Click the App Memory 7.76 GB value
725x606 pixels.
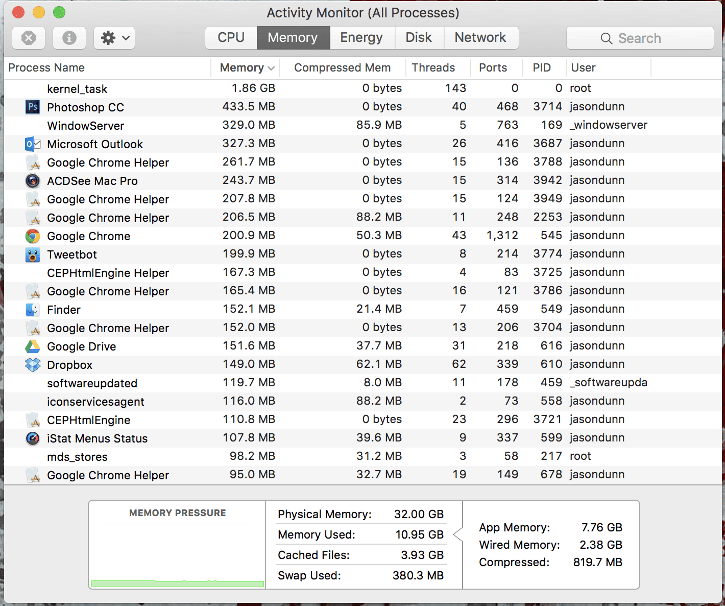pos(601,527)
